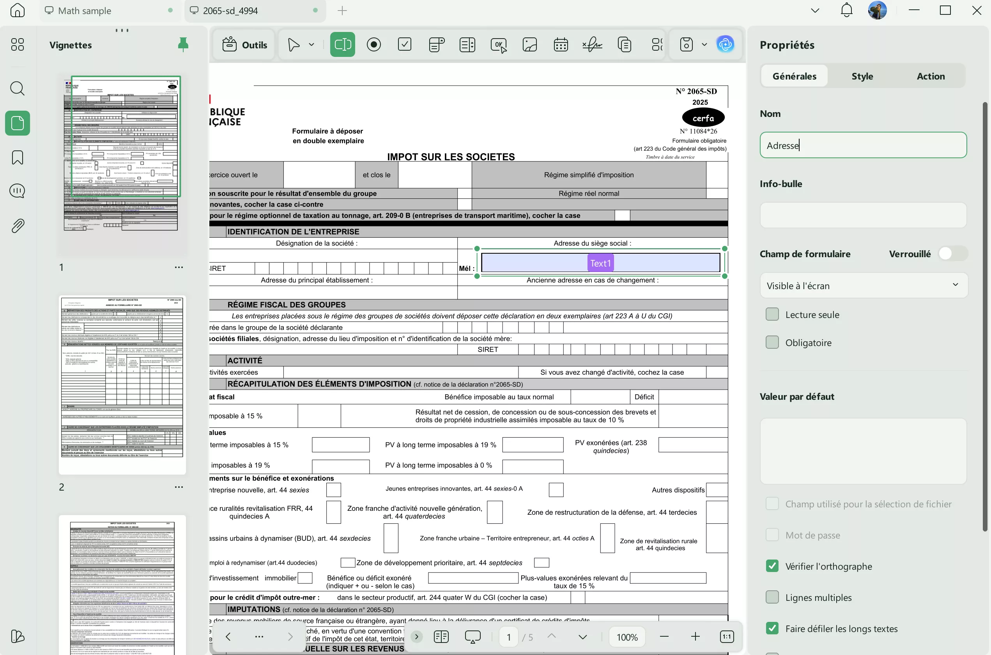Add a push button (OK) field
991x655 pixels.
click(498, 44)
